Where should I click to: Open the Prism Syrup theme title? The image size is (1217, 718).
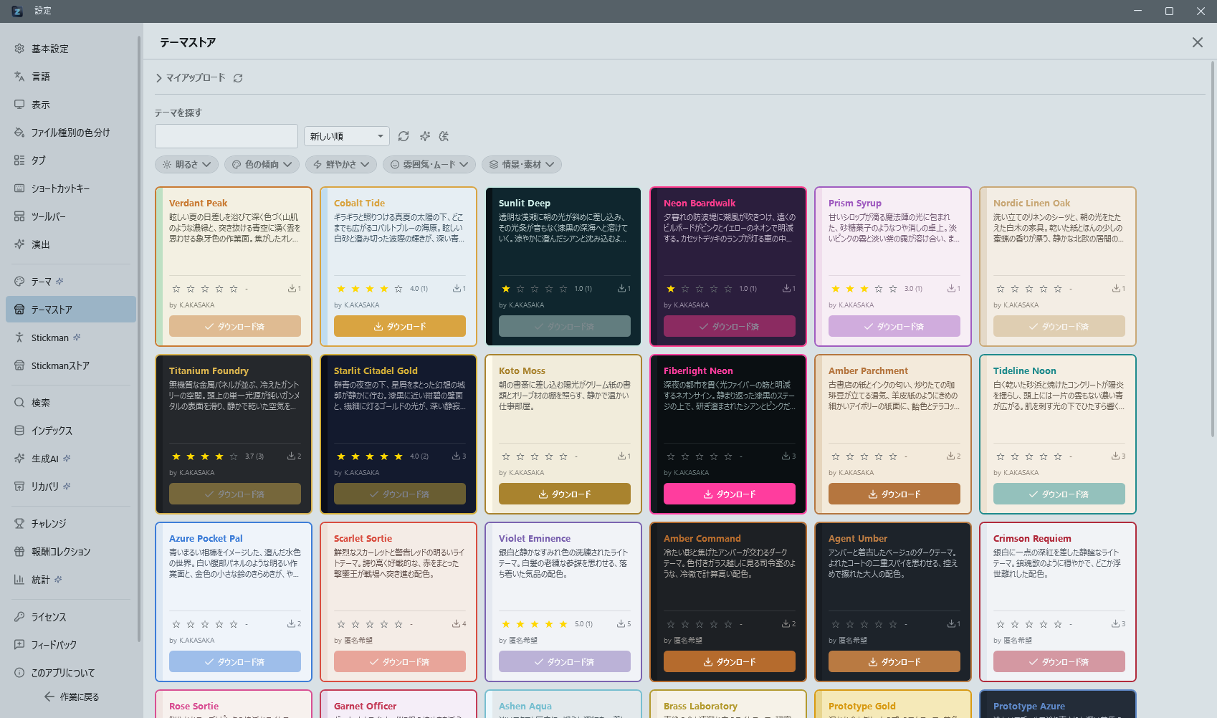855,203
